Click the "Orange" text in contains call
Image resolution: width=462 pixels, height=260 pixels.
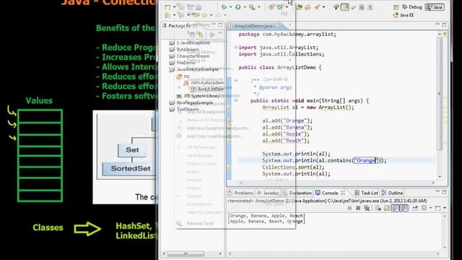pyautogui.click(x=365, y=160)
